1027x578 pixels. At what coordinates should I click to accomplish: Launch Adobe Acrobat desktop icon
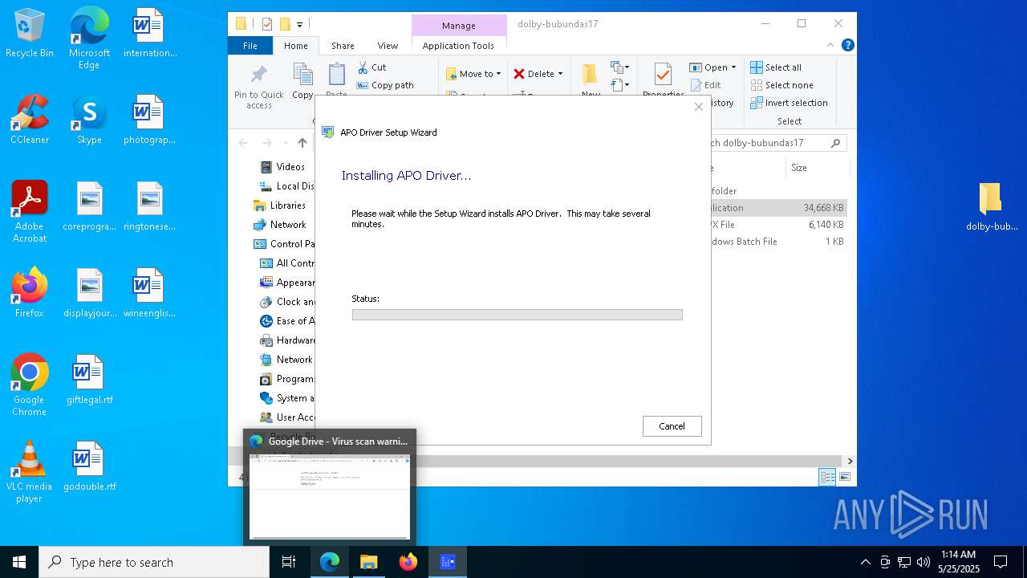click(x=30, y=212)
